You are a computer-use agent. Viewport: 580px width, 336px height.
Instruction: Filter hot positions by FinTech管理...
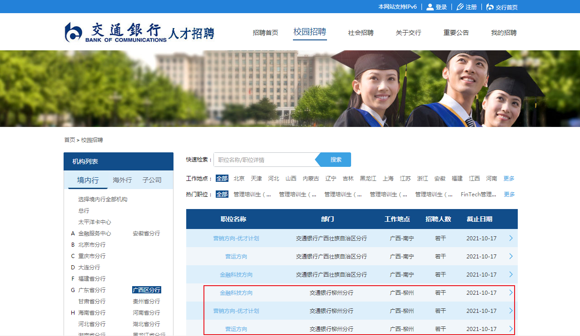[x=479, y=195]
